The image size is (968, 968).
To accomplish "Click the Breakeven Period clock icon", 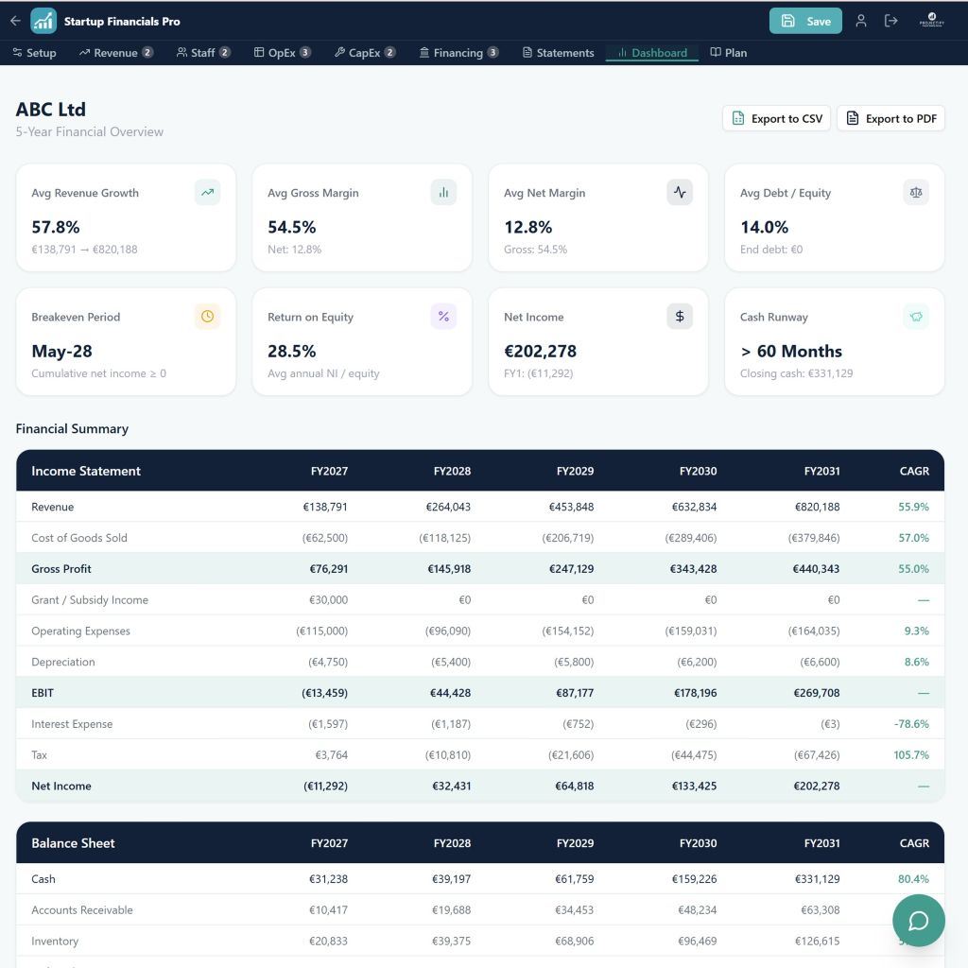I will (x=207, y=317).
